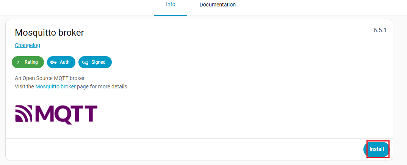The height and width of the screenshot is (165, 407).
Task: Click the link-lock icon in Signed chip
Action: point(85,62)
